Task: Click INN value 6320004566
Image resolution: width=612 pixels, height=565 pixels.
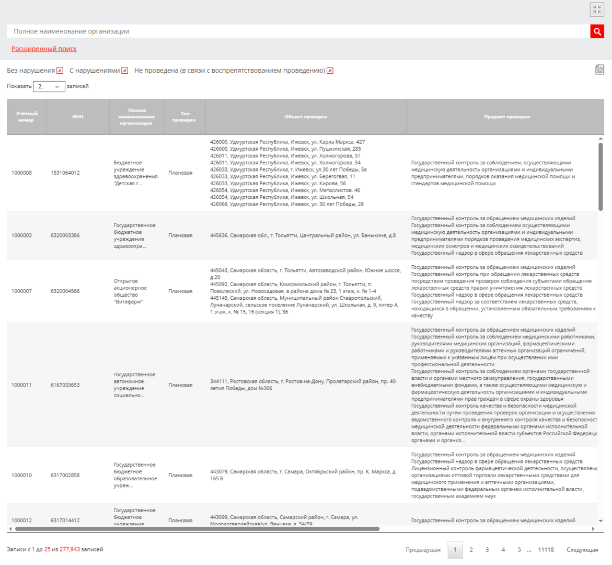Action: coord(65,291)
